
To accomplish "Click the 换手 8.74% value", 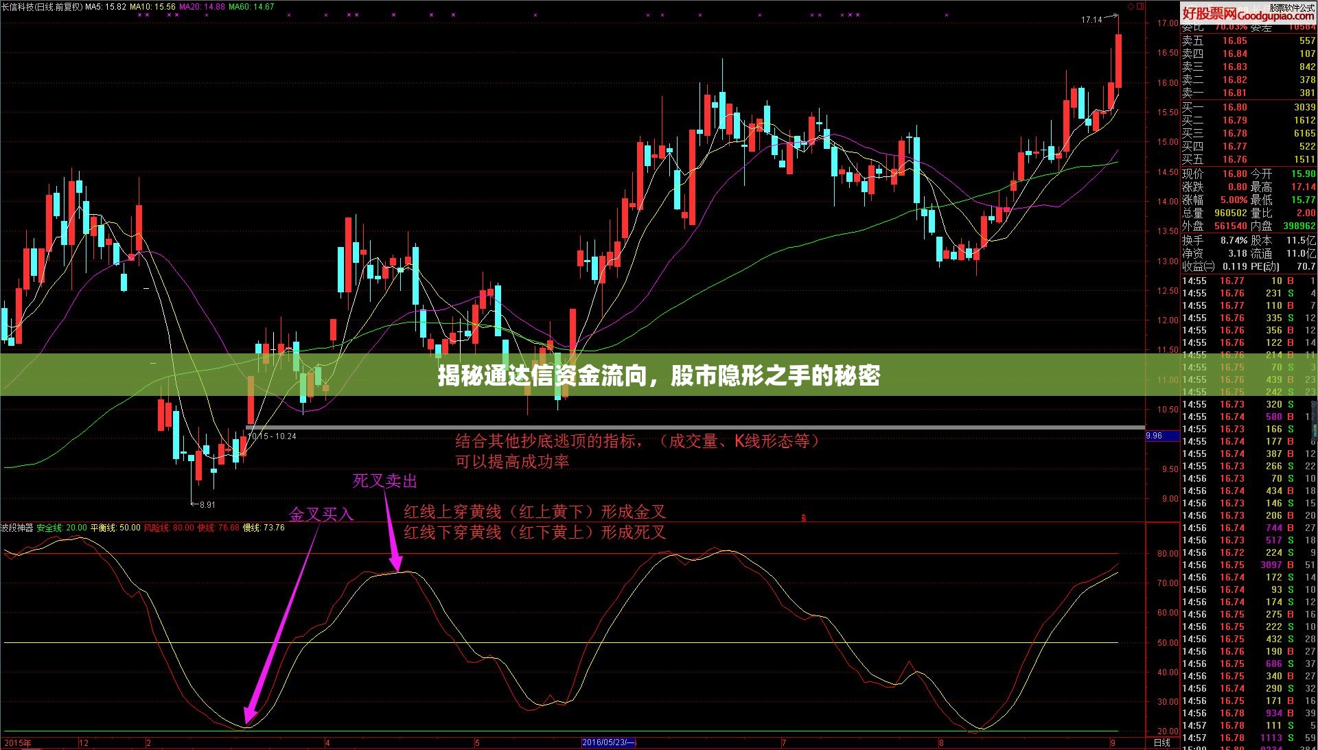I will 1234,241.
